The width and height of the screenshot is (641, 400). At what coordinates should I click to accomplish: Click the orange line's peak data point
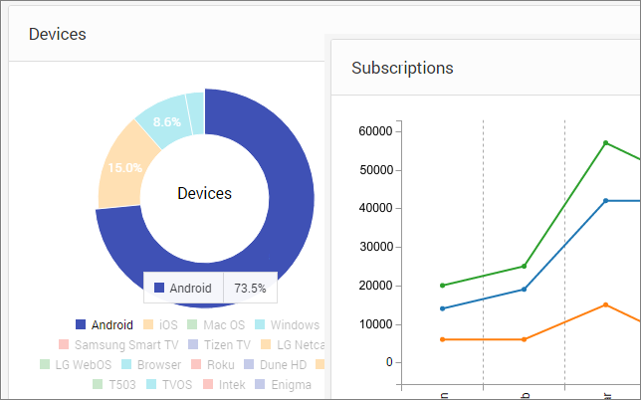605,304
